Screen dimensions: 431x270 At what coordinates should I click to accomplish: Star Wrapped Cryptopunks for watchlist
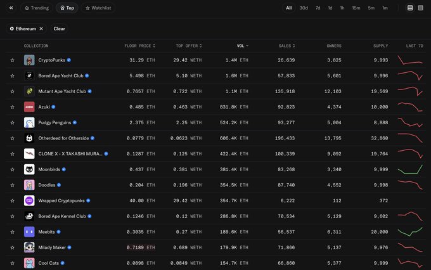(13, 201)
